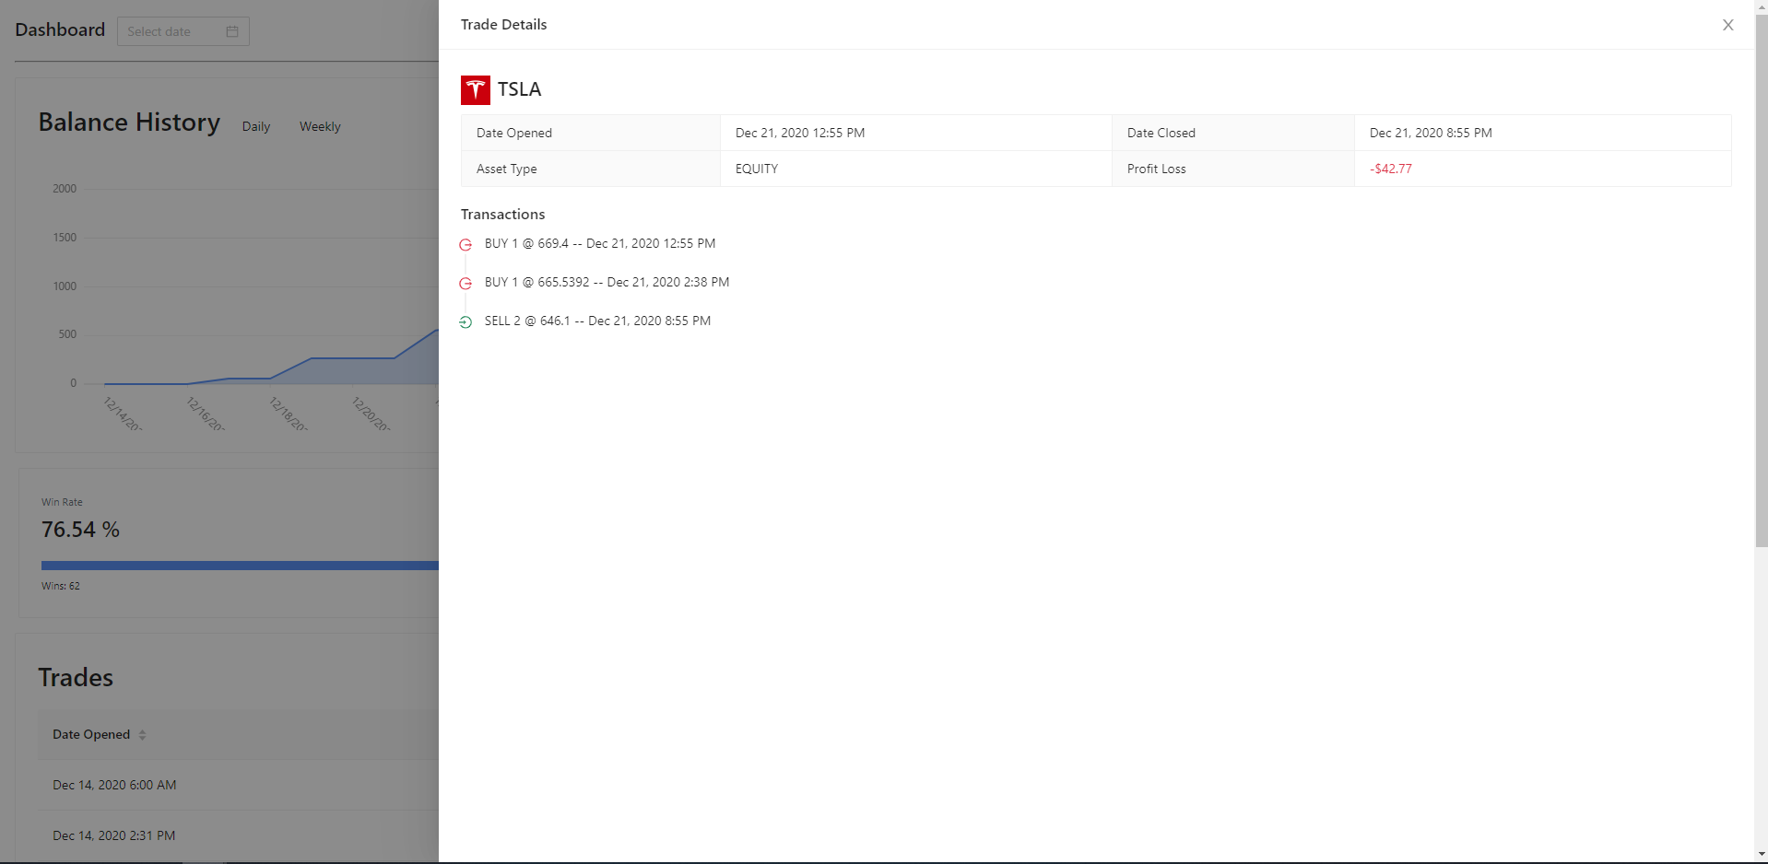The height and width of the screenshot is (864, 1768).
Task: Click the Tesla logo icon
Action: [x=475, y=89]
